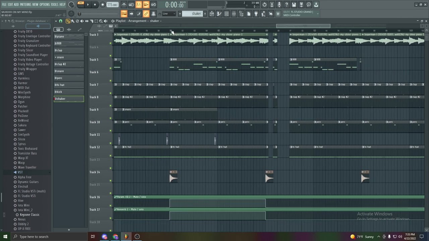Screen dimensions: 429x241
Task: Mute Track 5 with its green light
Action: point(111,68)
